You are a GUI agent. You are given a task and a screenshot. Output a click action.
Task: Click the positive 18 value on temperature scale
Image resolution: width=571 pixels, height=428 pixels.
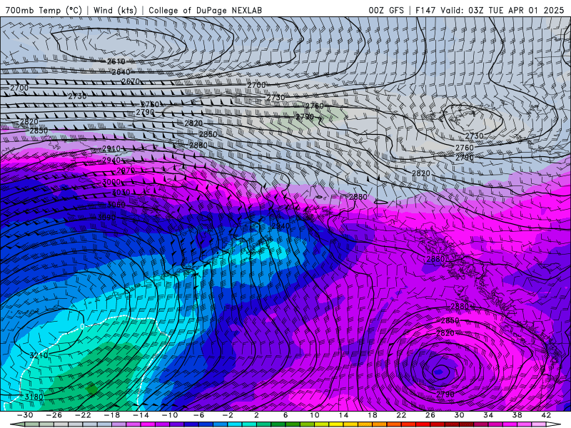[x=372, y=415]
